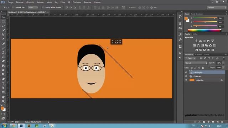Open the Opaklık slider dropdown arrow
The height and width of the screenshot is (128, 228).
point(223,63)
